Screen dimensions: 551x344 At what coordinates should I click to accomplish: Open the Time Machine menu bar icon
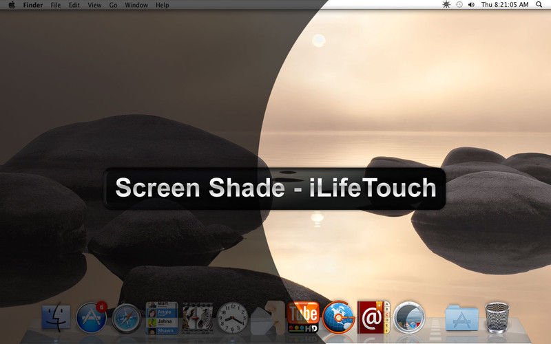459,5
